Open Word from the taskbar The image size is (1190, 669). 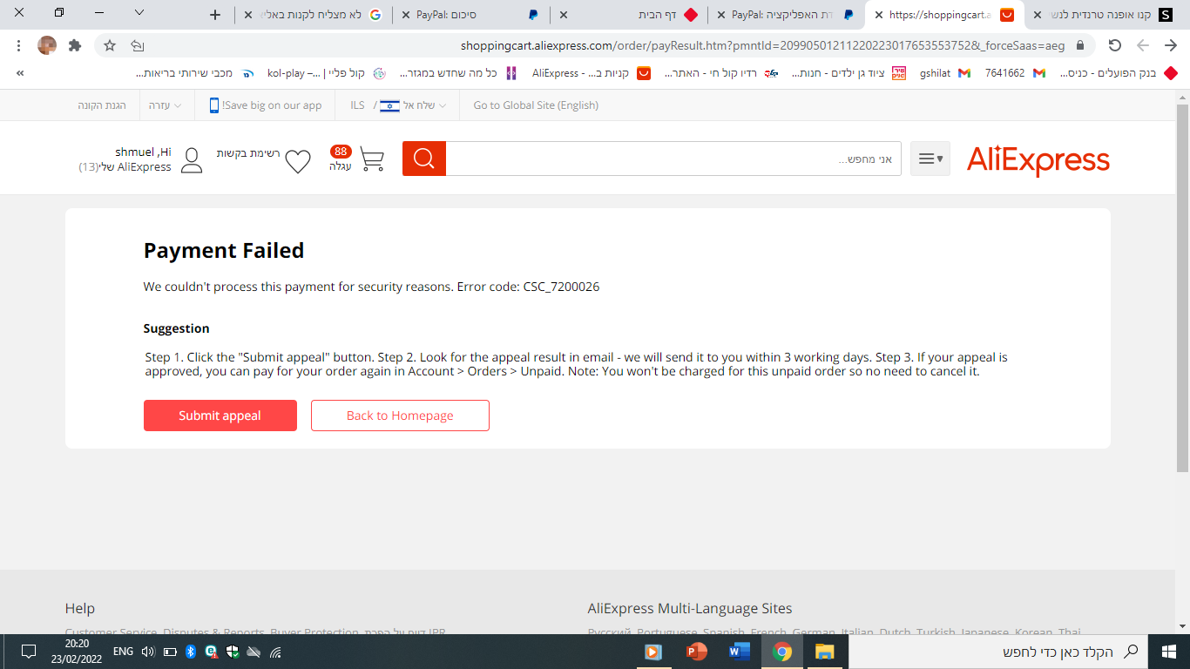coord(740,652)
